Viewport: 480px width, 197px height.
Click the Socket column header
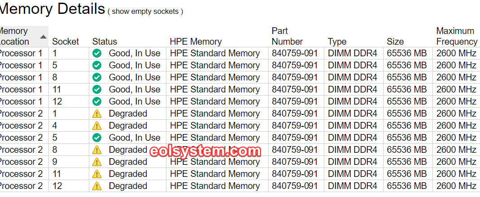click(x=65, y=42)
